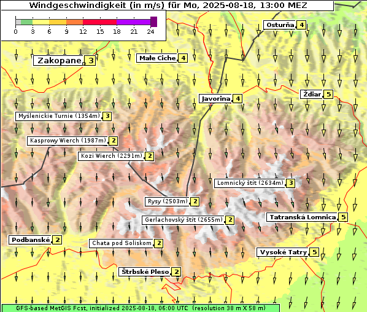Click the green GFS-based MetGIS forecast footer bar
The height and width of the screenshot is (312, 367).
click(141, 308)
